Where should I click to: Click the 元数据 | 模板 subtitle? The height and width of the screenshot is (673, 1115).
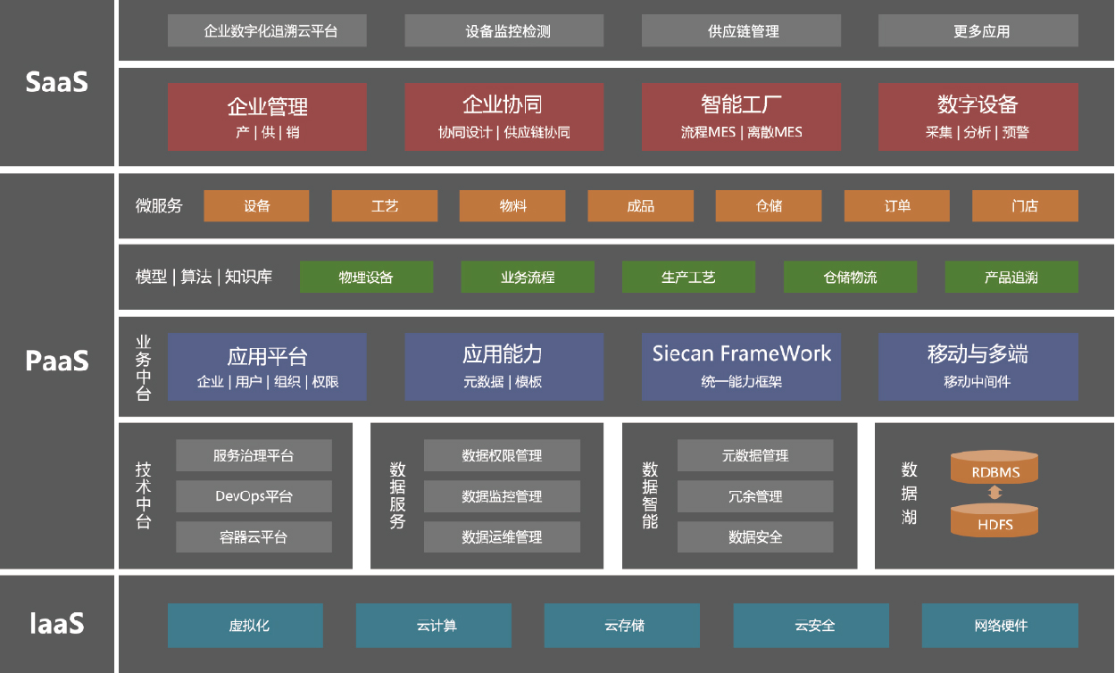[503, 382]
